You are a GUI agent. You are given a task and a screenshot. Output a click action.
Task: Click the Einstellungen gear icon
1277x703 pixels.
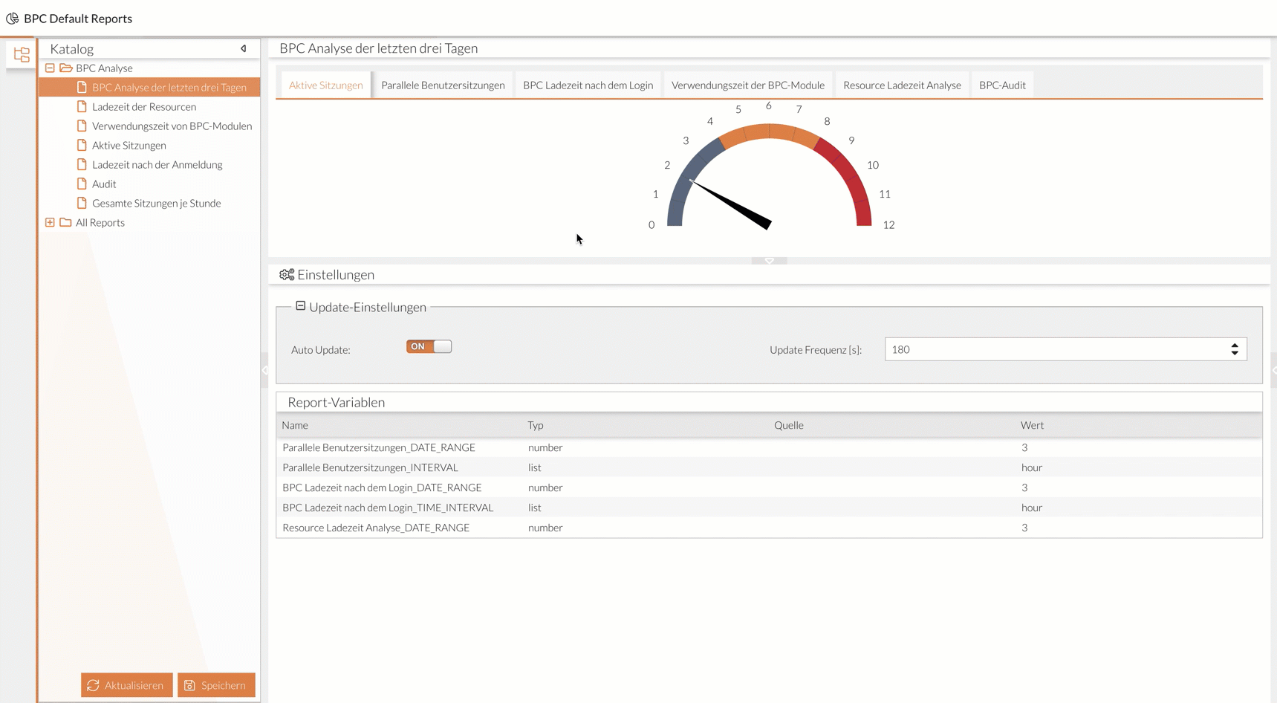pos(287,275)
